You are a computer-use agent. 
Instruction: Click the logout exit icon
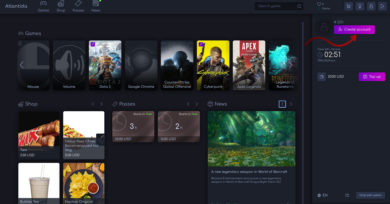pos(382,6)
